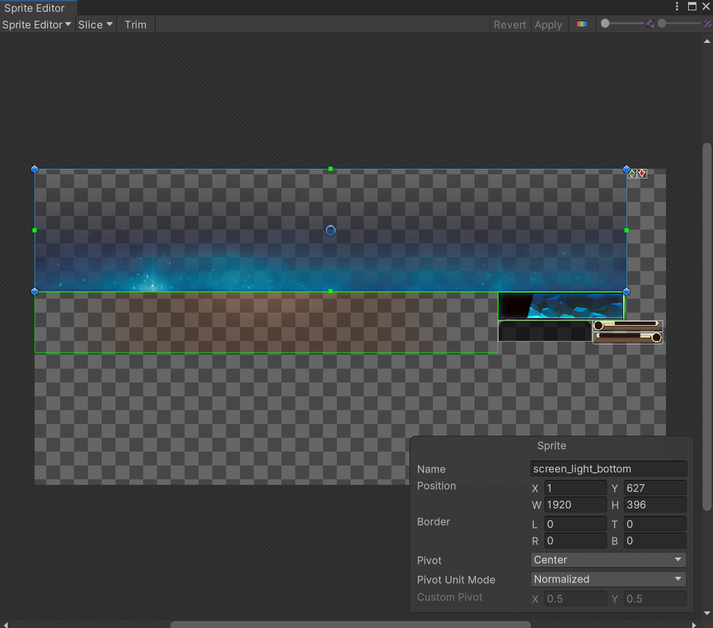Click the zoom slider's checkerboard end icon
Image resolution: width=713 pixels, height=628 pixels.
point(650,24)
